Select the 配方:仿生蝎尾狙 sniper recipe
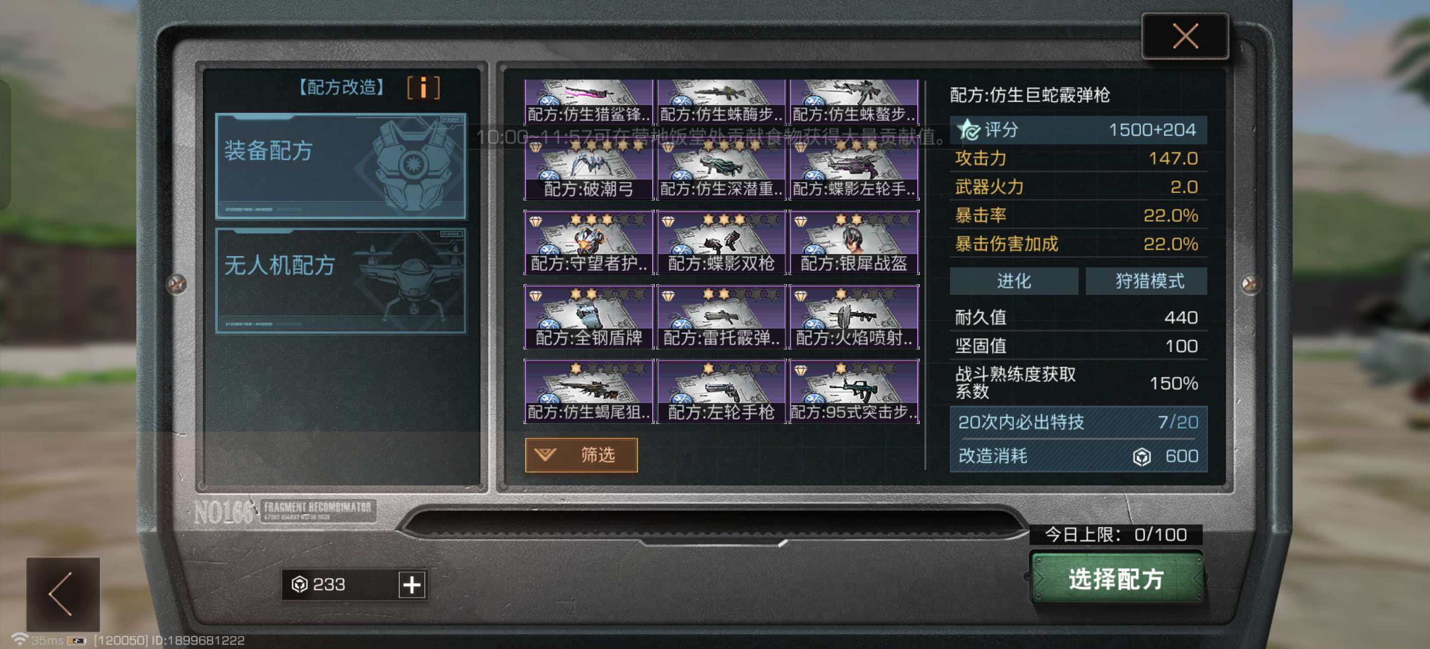 588,391
